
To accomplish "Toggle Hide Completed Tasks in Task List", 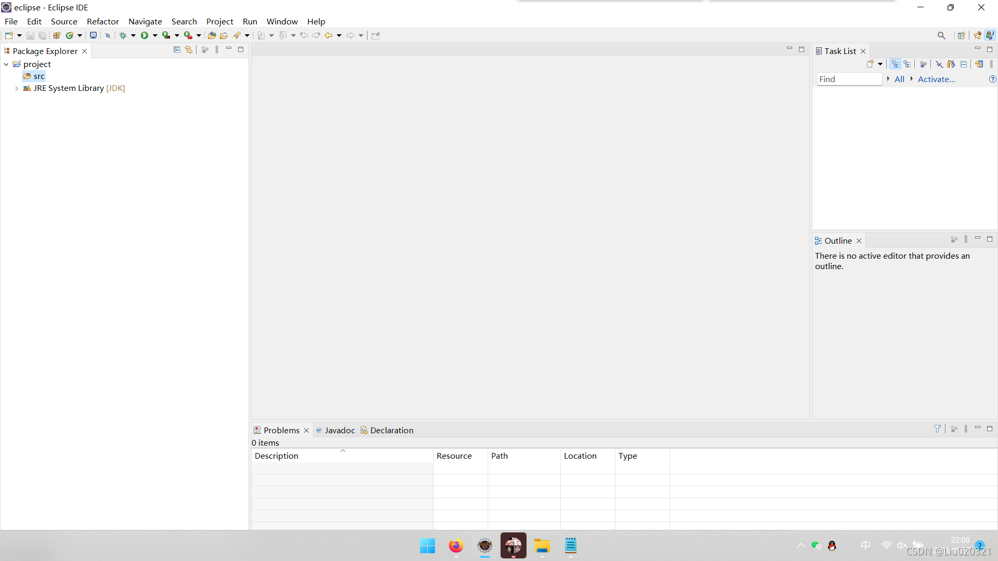I will pyautogui.click(x=939, y=64).
